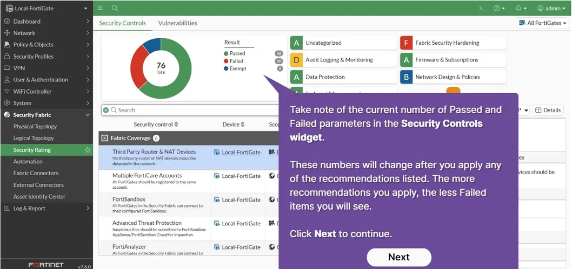
Task: Expand WiFi Controller menu
Action: (46, 92)
